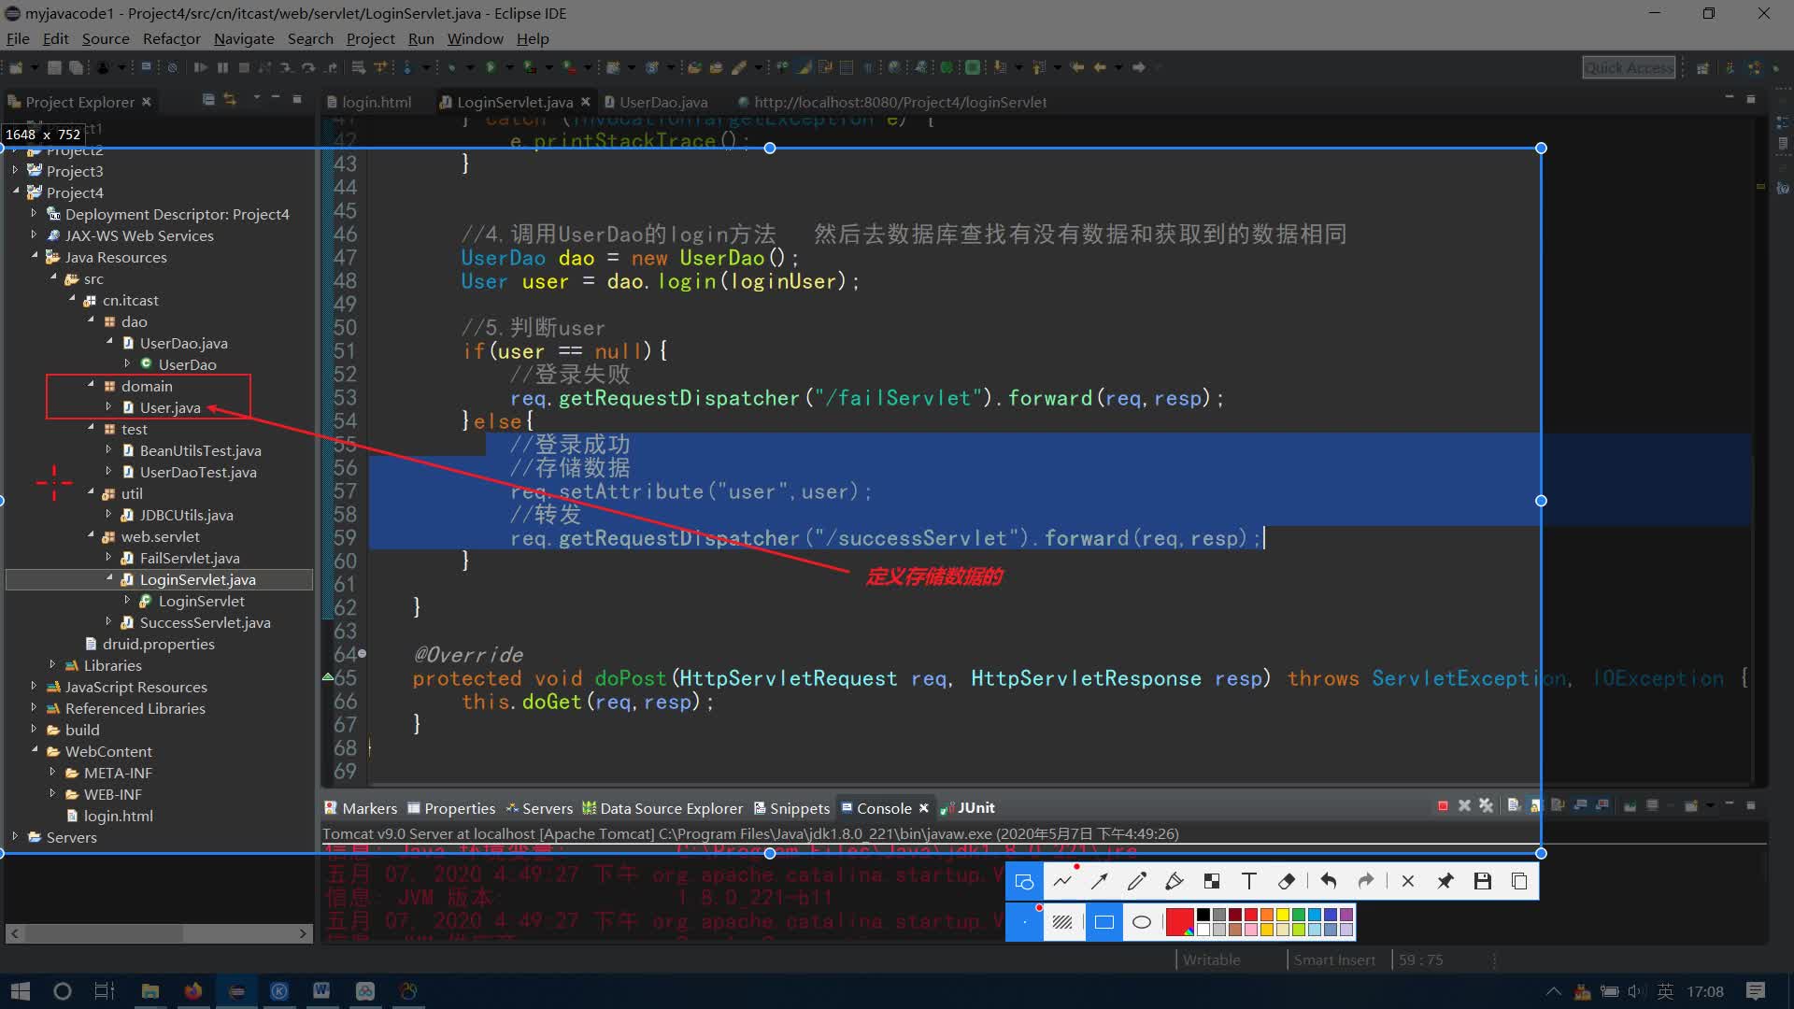Toggle Link with Editor in Project Explorer
The width and height of the screenshot is (1794, 1009).
pos(230,100)
